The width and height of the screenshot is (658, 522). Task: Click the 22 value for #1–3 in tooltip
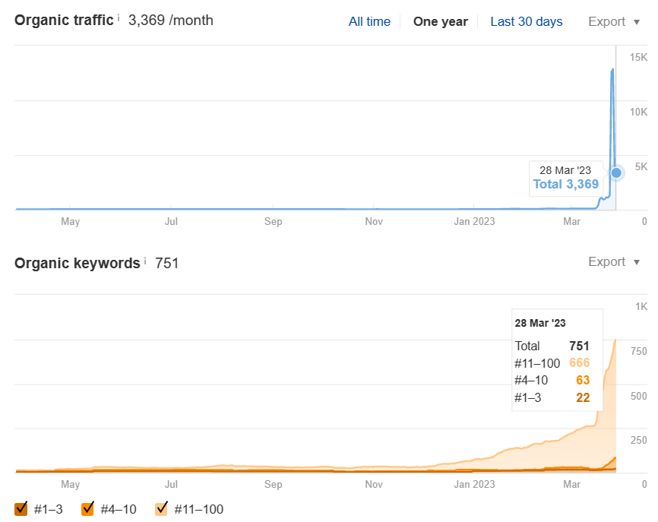coord(583,397)
